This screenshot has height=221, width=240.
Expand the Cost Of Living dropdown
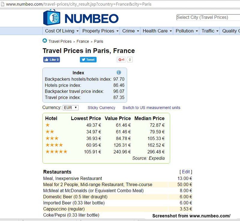(61, 31)
